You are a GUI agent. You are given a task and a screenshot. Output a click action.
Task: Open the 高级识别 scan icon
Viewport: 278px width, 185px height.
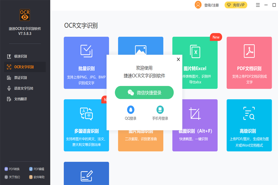[249, 113]
